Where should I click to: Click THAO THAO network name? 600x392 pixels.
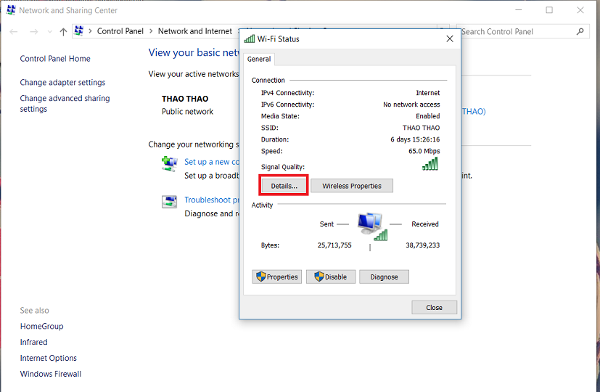(185, 99)
